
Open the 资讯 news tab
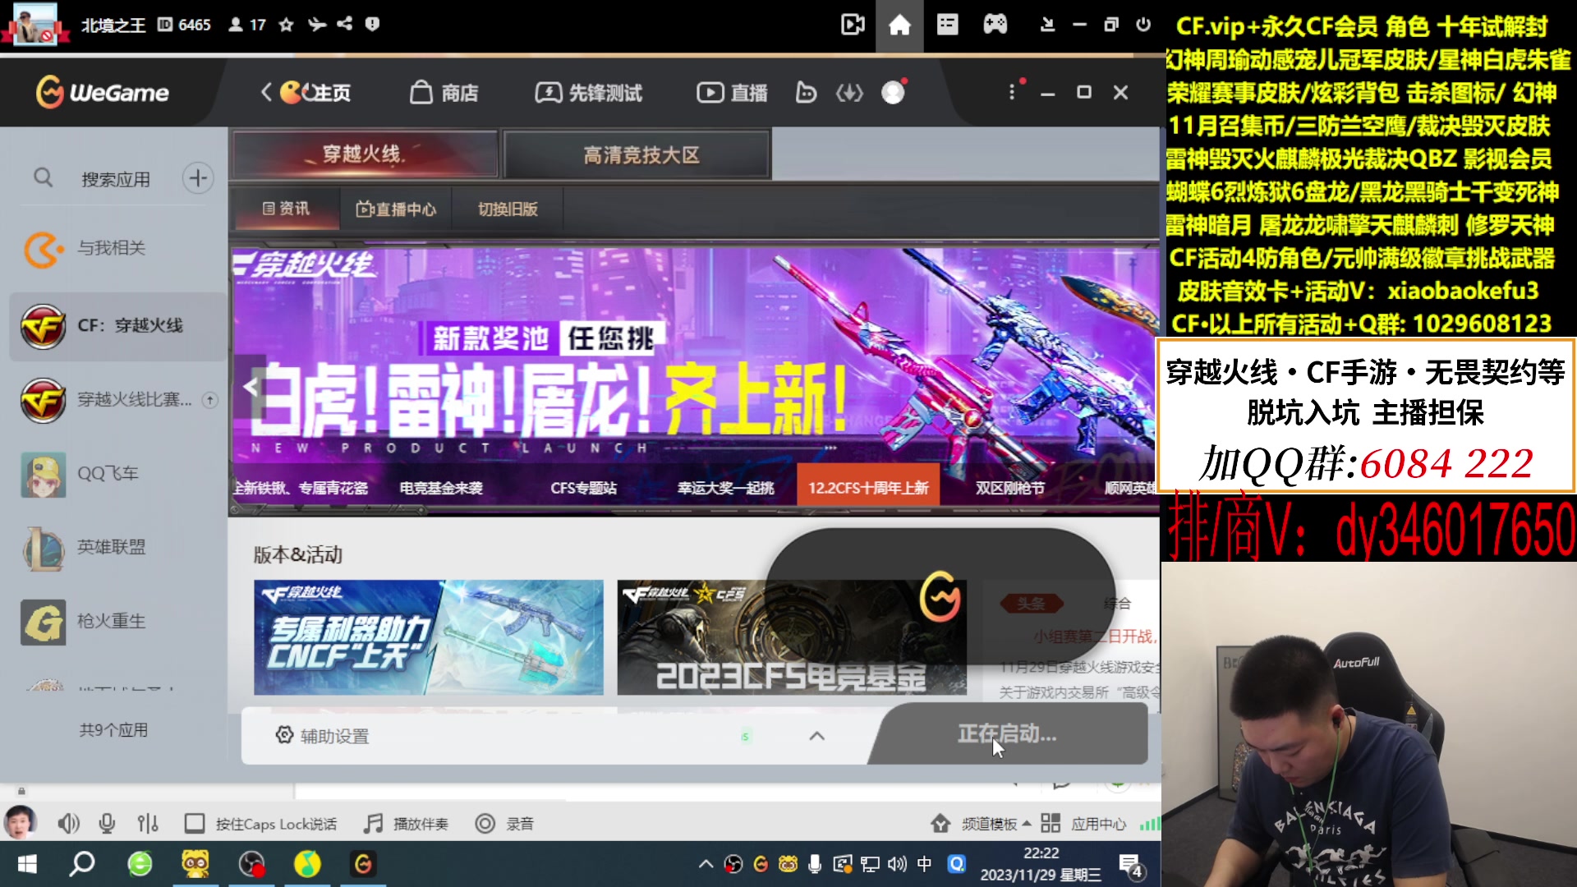[286, 209]
